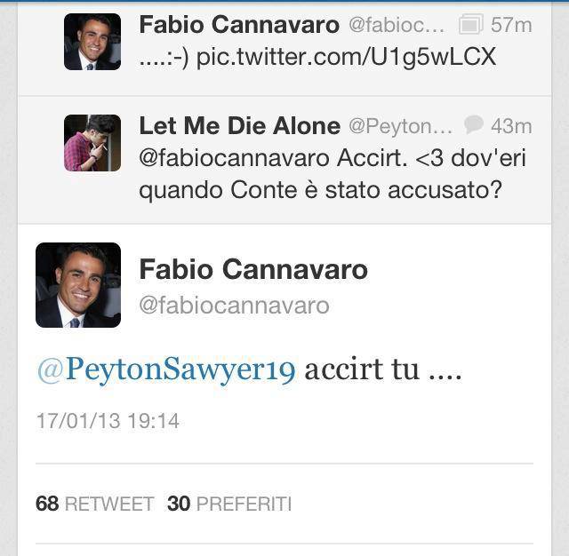The image size is (569, 556).
Task: Tap the 17/01/13 19:14 date
Action: pos(108,420)
